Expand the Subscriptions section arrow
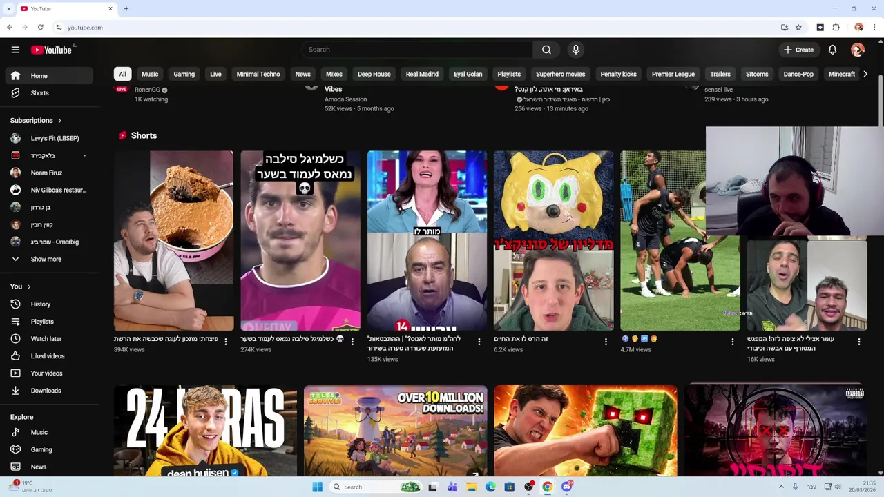 click(x=59, y=121)
